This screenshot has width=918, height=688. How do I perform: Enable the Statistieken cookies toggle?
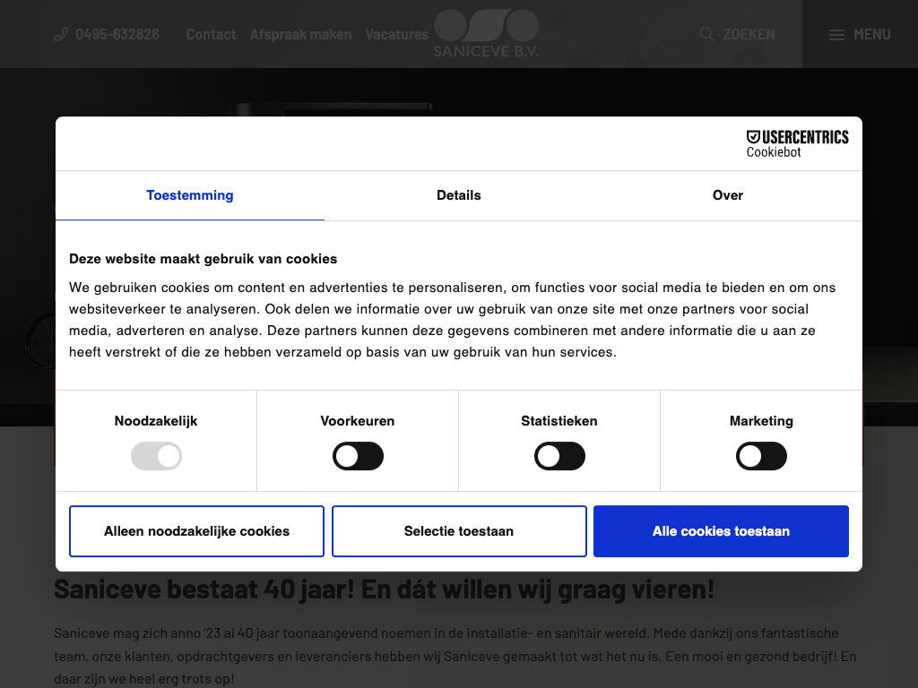(559, 457)
